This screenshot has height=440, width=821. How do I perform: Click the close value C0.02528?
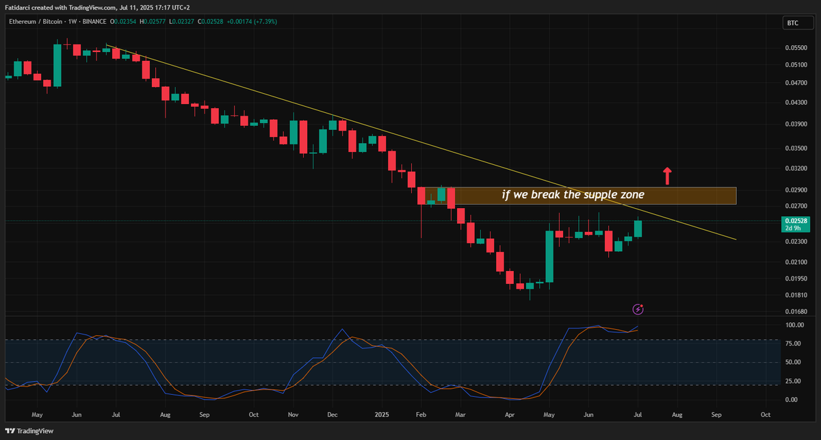pos(211,22)
